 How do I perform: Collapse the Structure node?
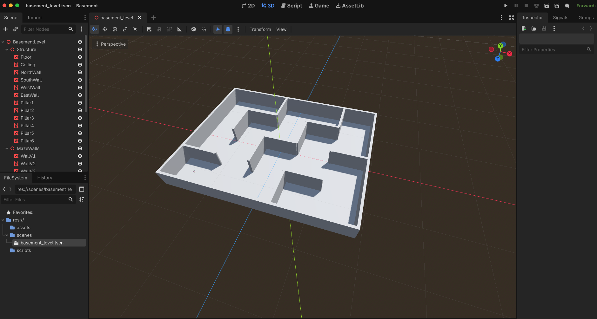tap(7, 49)
